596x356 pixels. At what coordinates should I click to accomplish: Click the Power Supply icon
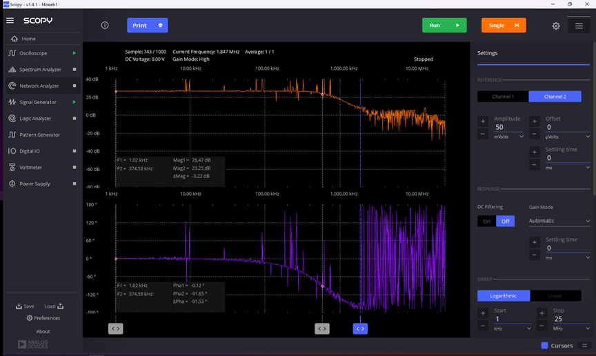coord(12,184)
